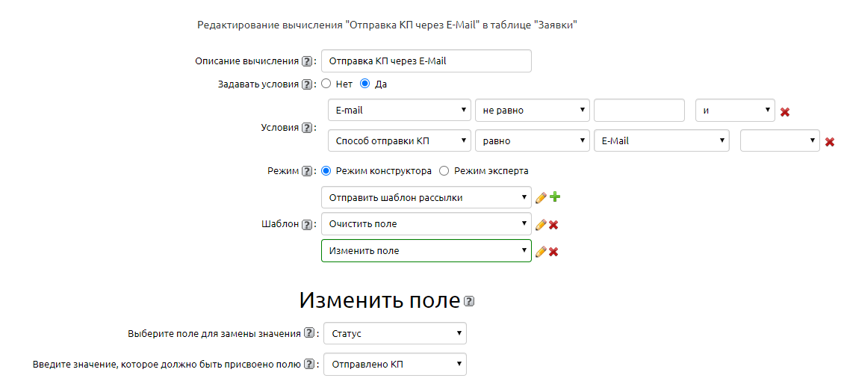The height and width of the screenshot is (387, 844).
Task: Remove the 'Способ отправки КП' condition row
Action: (829, 142)
